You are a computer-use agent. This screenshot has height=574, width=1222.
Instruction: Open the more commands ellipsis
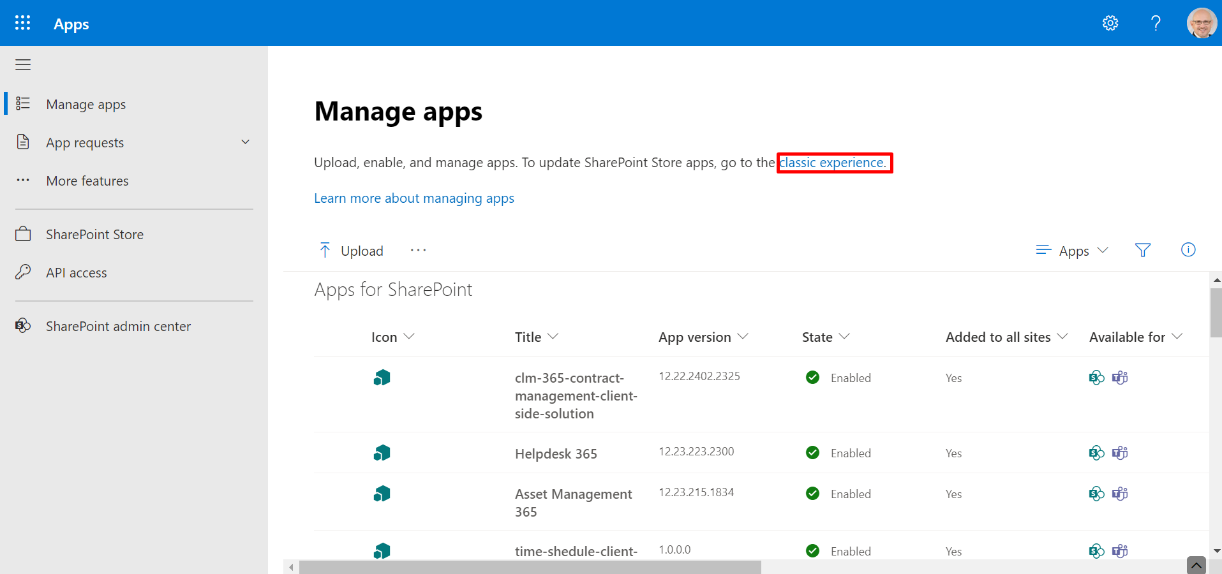pos(418,250)
